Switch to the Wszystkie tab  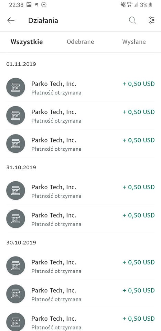[27, 42]
